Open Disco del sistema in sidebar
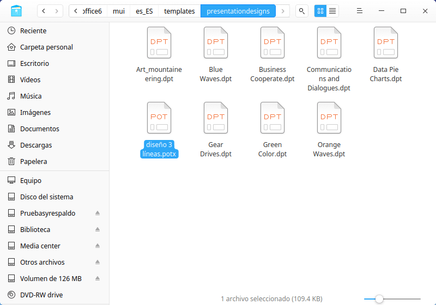Image resolution: width=436 pixels, height=305 pixels. point(55,197)
